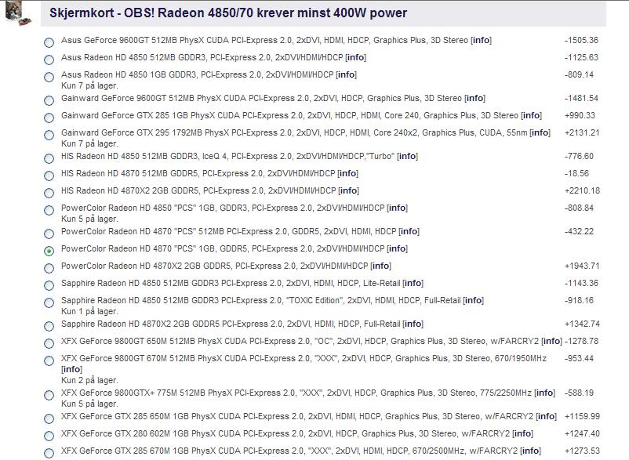Screen dimensions: 629x460
Task: Choose Asus Radeon HD 4850 1GB option
Action: point(49,77)
